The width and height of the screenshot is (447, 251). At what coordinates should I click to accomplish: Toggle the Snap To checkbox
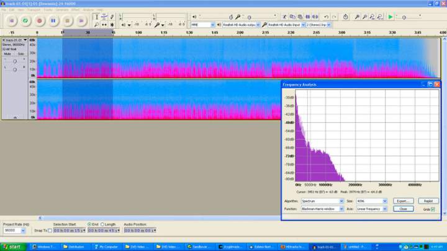[x=50, y=231]
